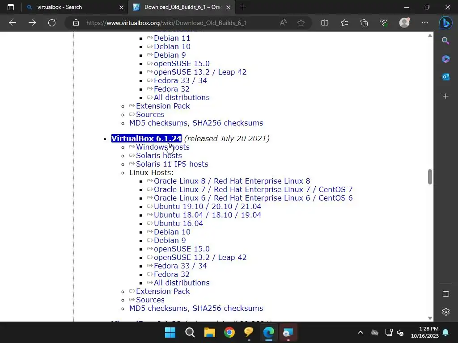
Task: Click scrollbar up arrow
Action: click(x=430, y=36)
